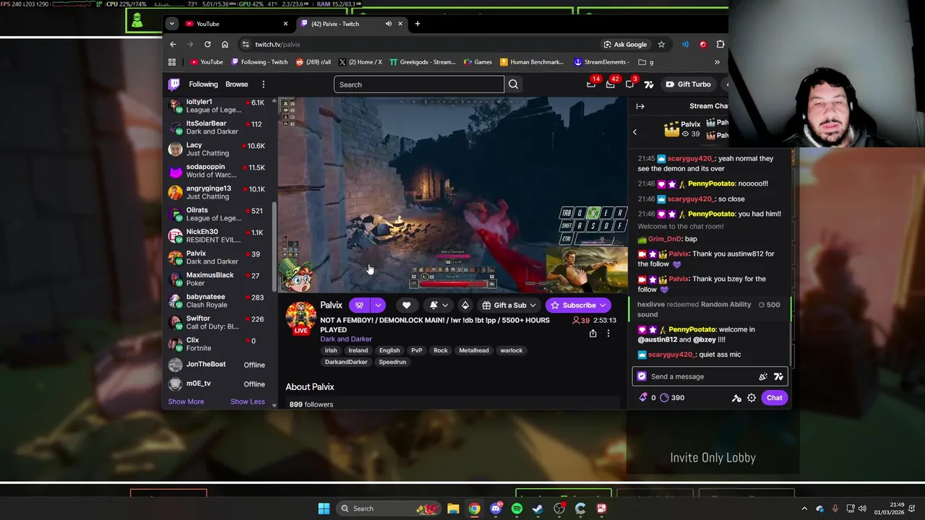Open stream more options vertical dots
This screenshot has height=520, width=925.
click(x=608, y=333)
